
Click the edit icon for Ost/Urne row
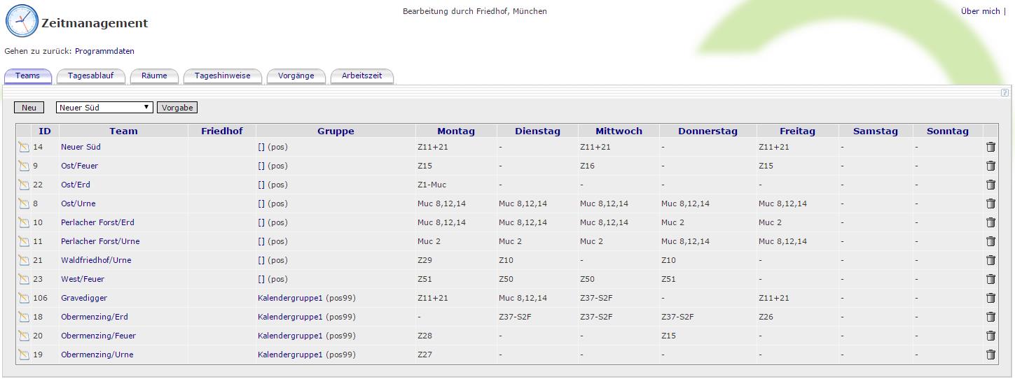point(24,203)
